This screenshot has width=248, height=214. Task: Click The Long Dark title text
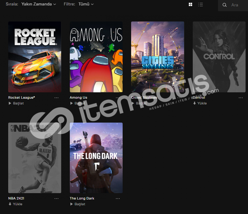82,198
